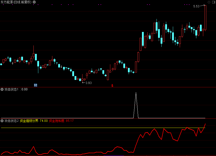Click the square window icon at top right
The image size is (216, 156).
coord(213,2)
